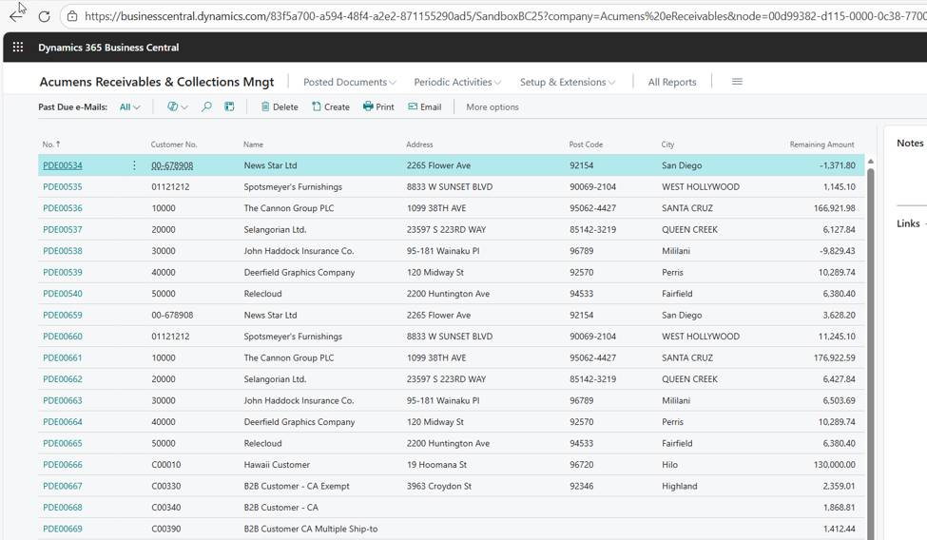Open the app launcher waffle icon

[18, 47]
